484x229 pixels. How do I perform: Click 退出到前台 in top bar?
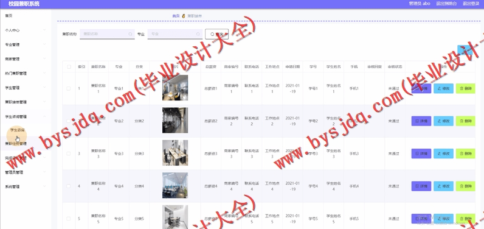[446, 4]
